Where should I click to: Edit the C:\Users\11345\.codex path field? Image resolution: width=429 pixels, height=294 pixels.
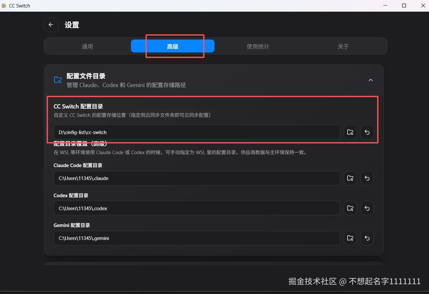pos(197,208)
